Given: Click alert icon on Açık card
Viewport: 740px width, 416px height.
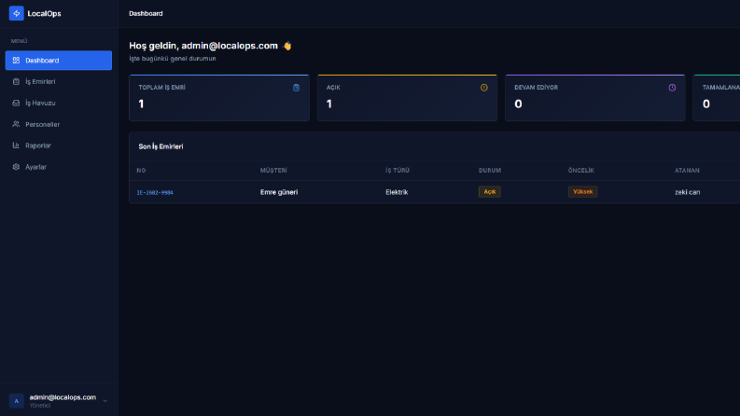Looking at the screenshot, I should (x=483, y=88).
